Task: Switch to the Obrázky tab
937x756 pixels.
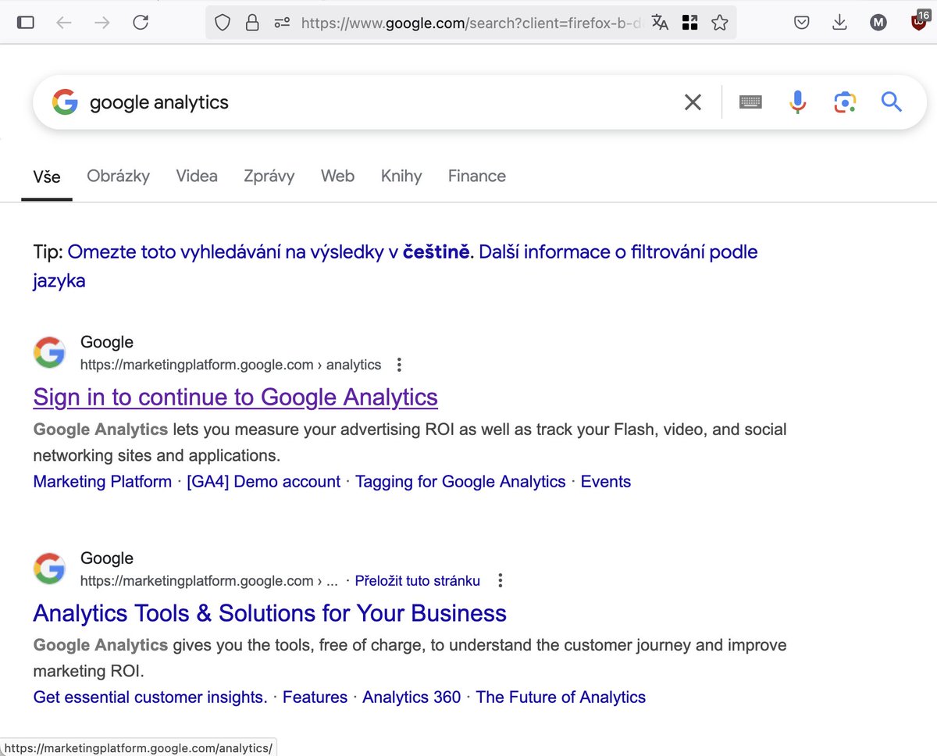Action: (118, 177)
